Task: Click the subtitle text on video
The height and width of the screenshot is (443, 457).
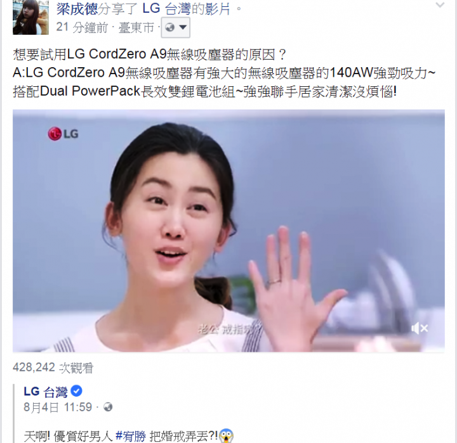Action: click(x=226, y=330)
